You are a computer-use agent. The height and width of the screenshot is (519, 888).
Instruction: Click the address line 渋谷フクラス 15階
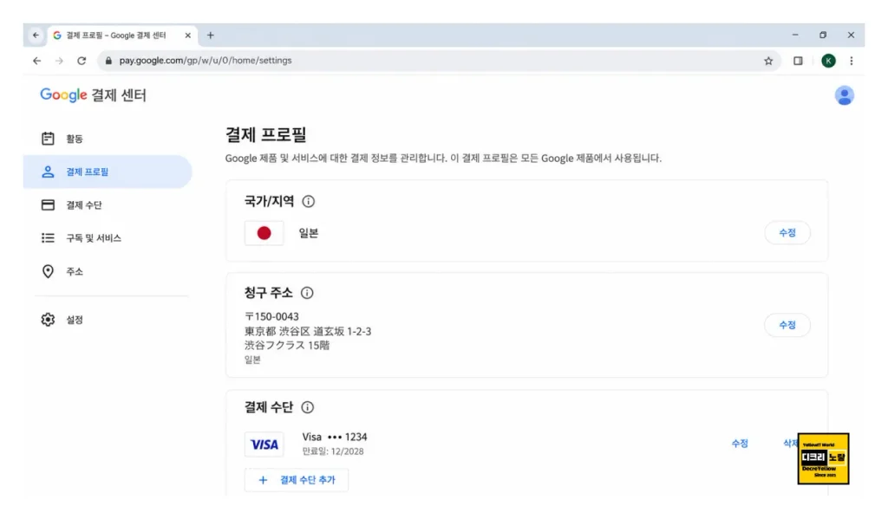coord(287,345)
